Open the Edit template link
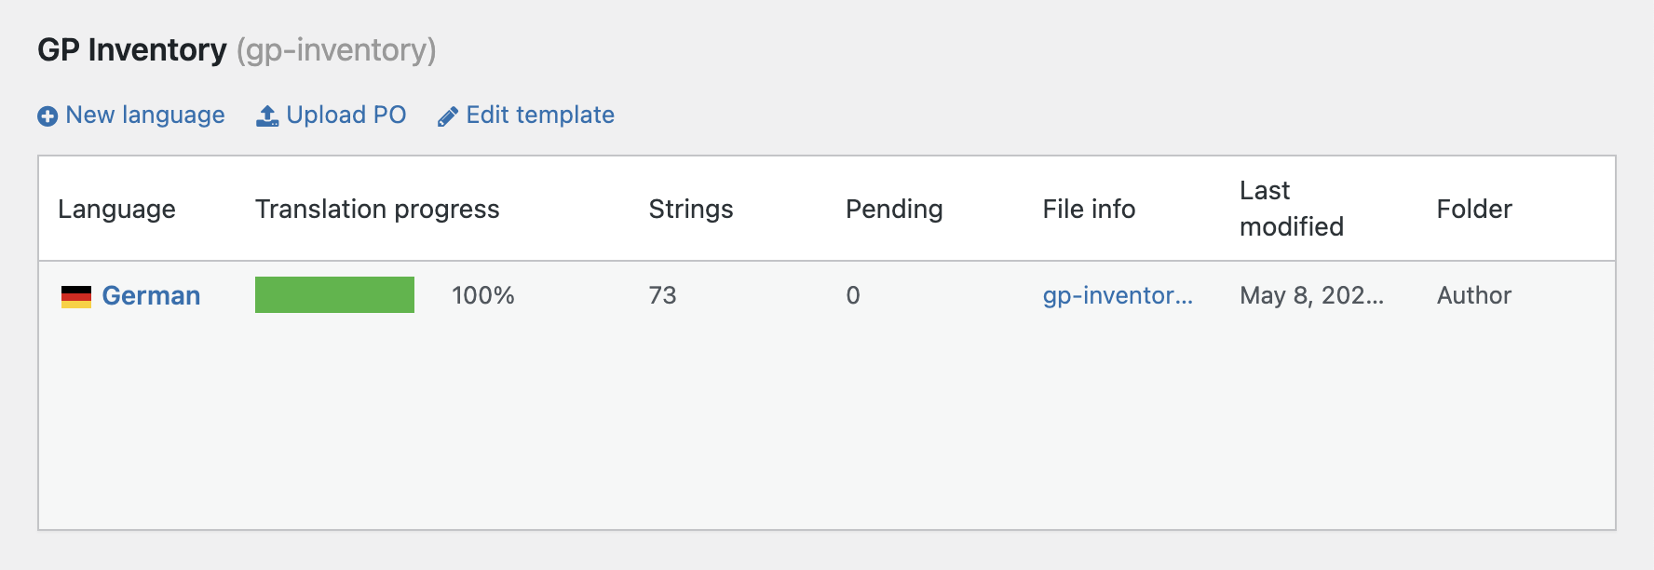Image resolution: width=1654 pixels, height=570 pixels. click(540, 115)
